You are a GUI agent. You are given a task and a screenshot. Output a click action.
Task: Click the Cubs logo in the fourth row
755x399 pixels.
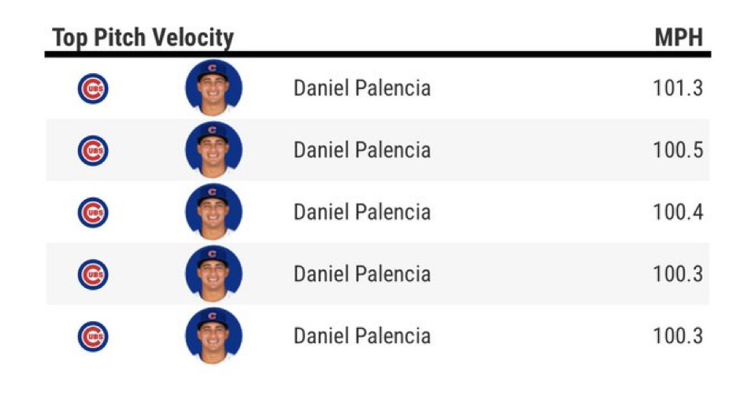click(x=93, y=275)
